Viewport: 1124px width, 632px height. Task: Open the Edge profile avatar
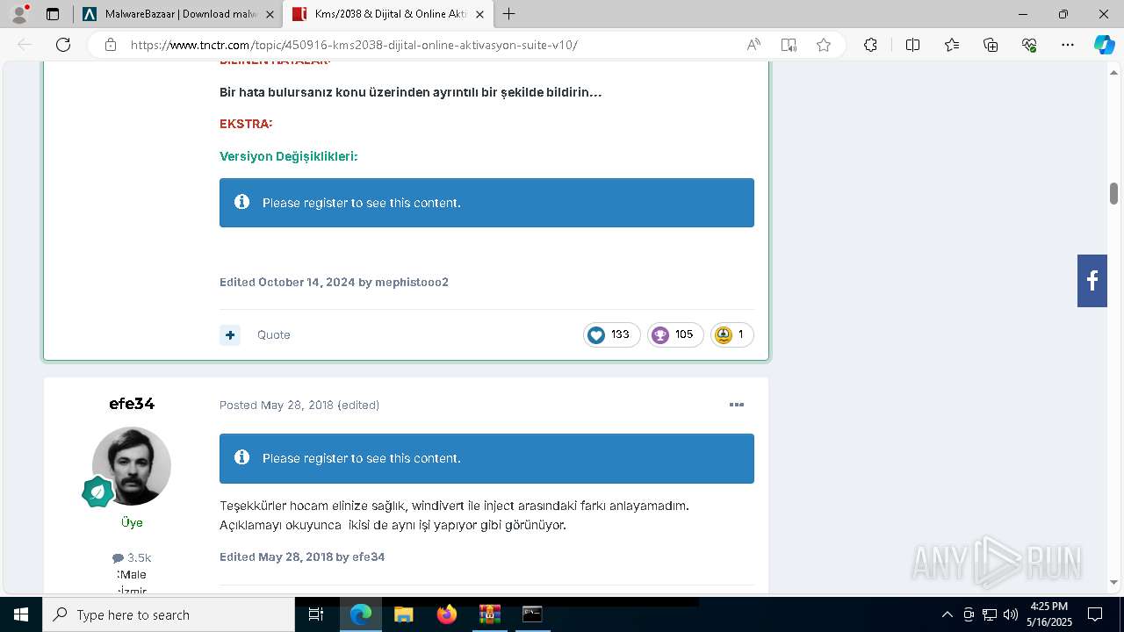(19, 14)
